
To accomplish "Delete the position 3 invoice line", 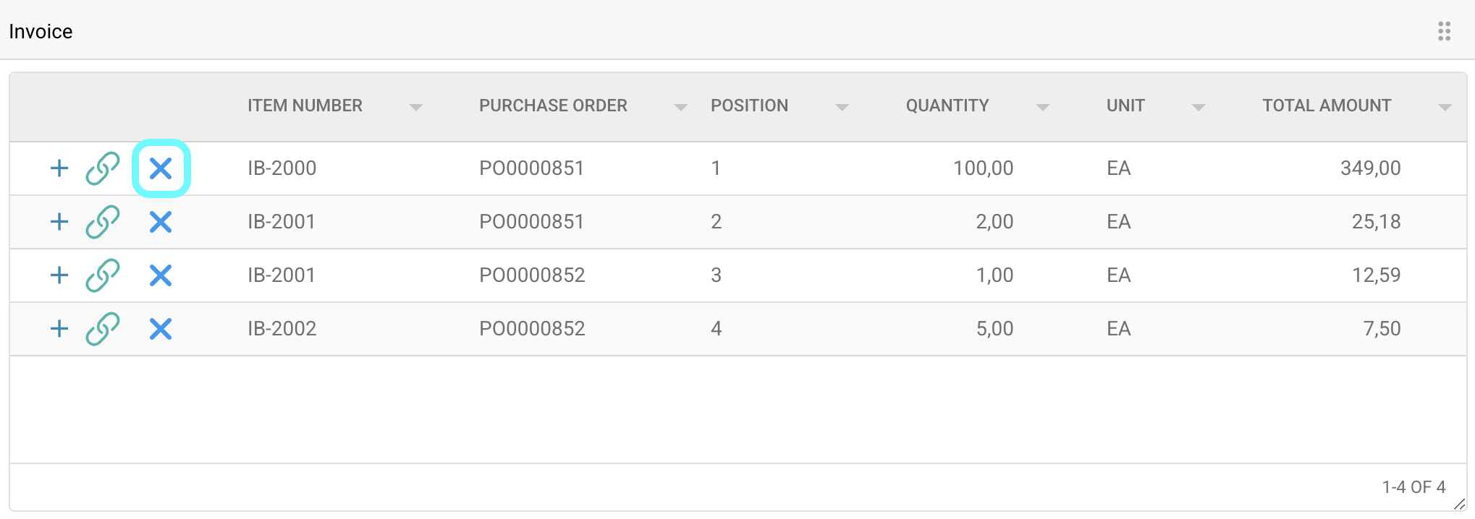I will [161, 275].
